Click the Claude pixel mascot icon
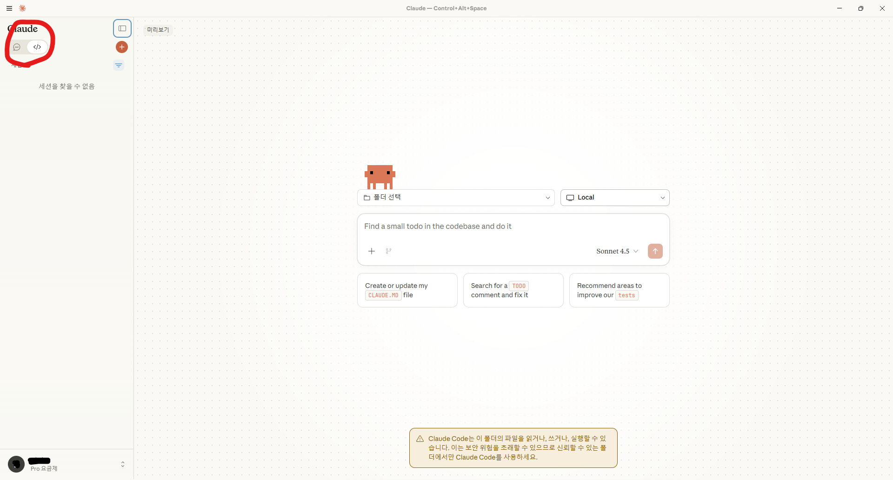The width and height of the screenshot is (893, 480). tap(380, 177)
